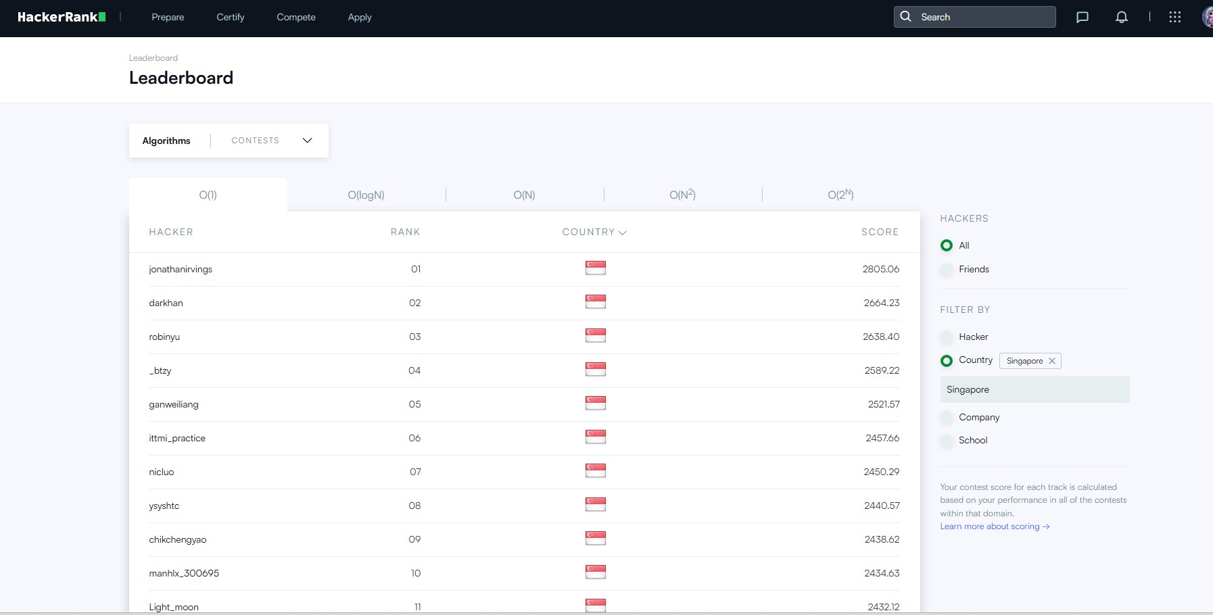Enable filtering by Company
The width and height of the screenshot is (1213, 615).
click(x=947, y=418)
